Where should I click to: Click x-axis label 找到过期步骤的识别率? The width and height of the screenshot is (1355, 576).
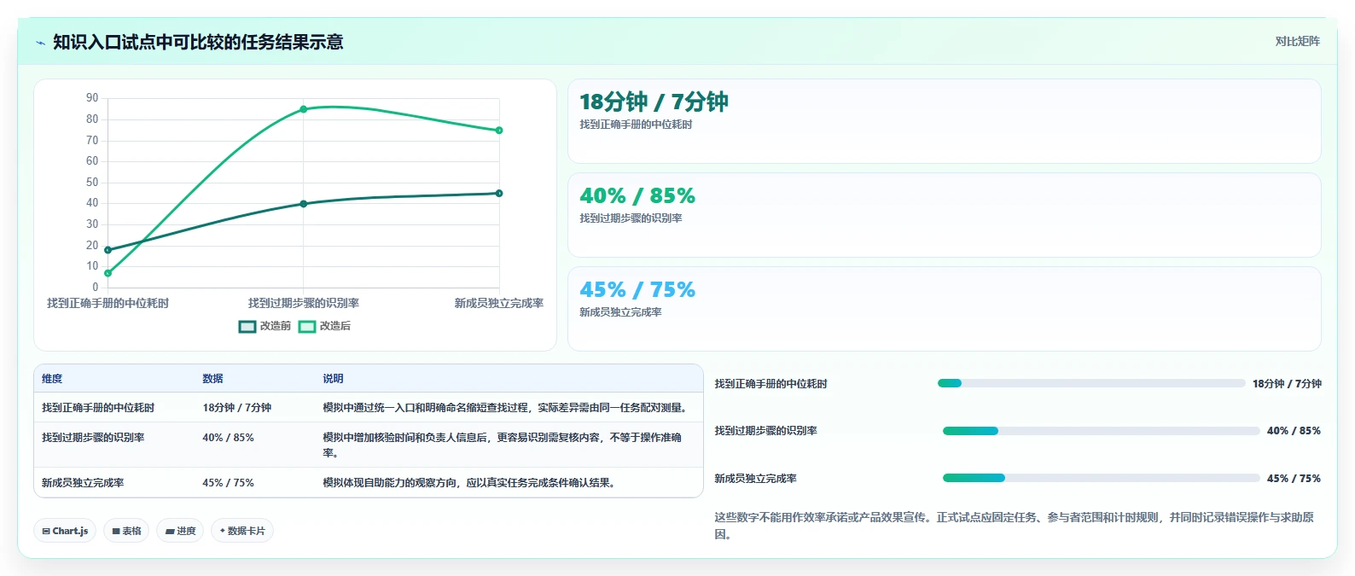tap(304, 303)
